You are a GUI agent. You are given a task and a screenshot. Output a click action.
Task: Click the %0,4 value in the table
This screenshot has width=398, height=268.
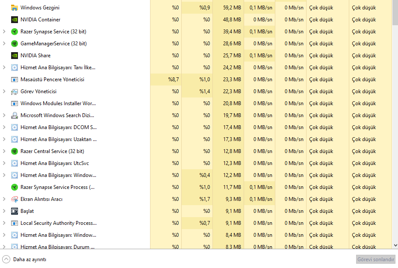pyautogui.click(x=205, y=175)
